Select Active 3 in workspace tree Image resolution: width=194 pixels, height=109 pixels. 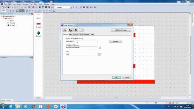click(x=12, y=25)
